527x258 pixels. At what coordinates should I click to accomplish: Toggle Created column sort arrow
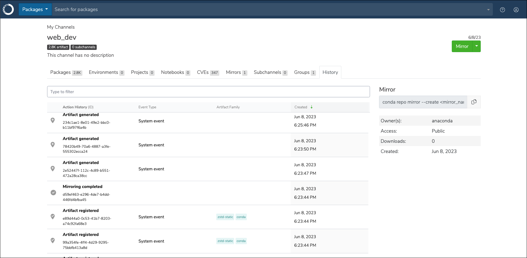coord(312,107)
